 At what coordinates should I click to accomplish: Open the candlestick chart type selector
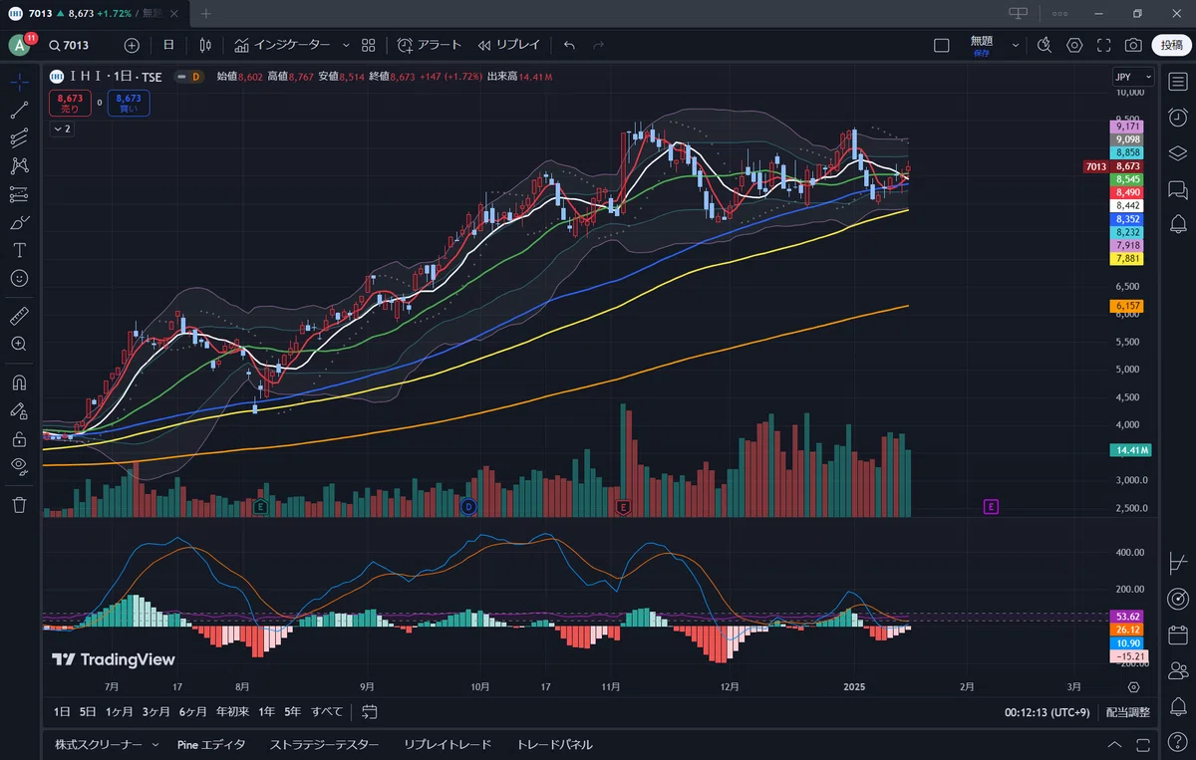tap(205, 45)
